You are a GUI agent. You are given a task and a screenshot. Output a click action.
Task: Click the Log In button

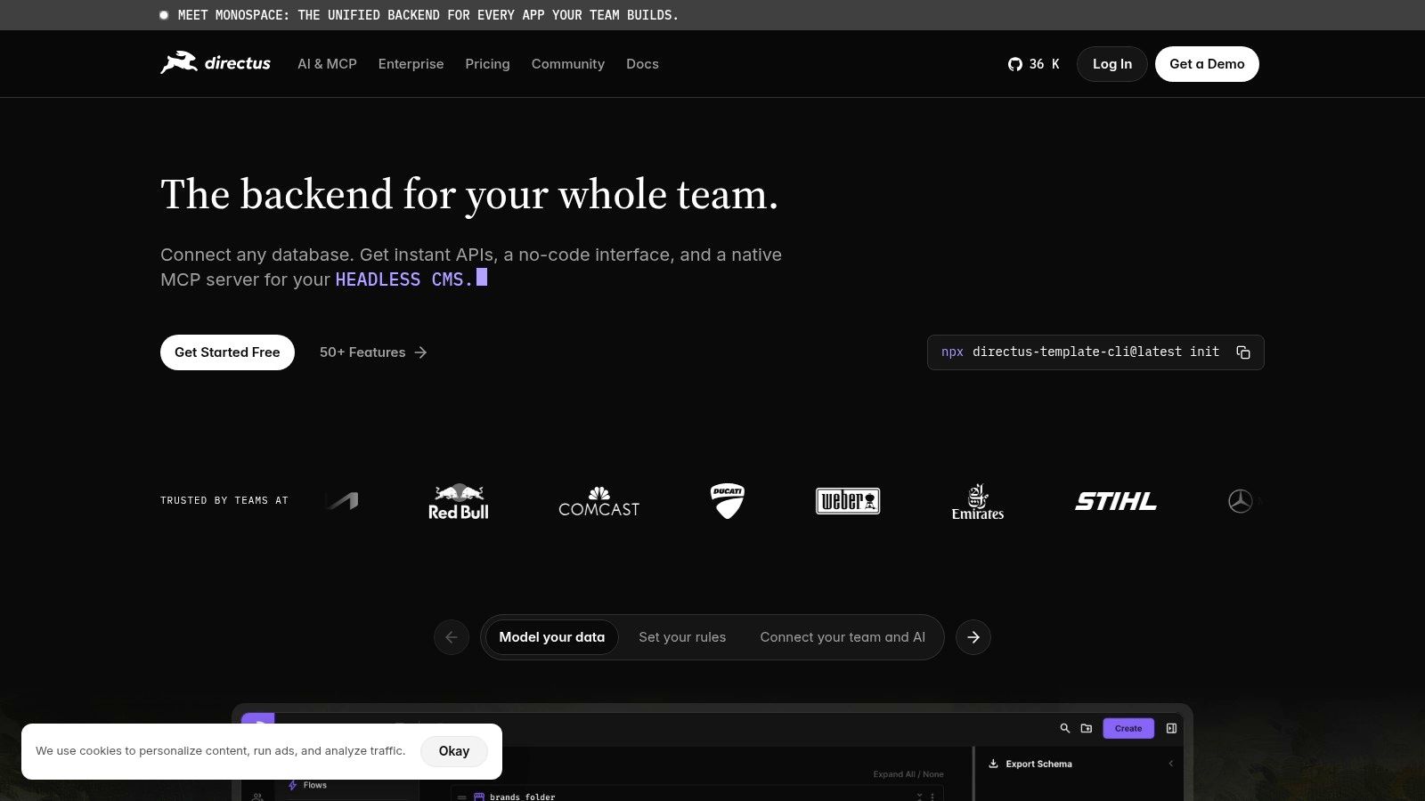1112,64
